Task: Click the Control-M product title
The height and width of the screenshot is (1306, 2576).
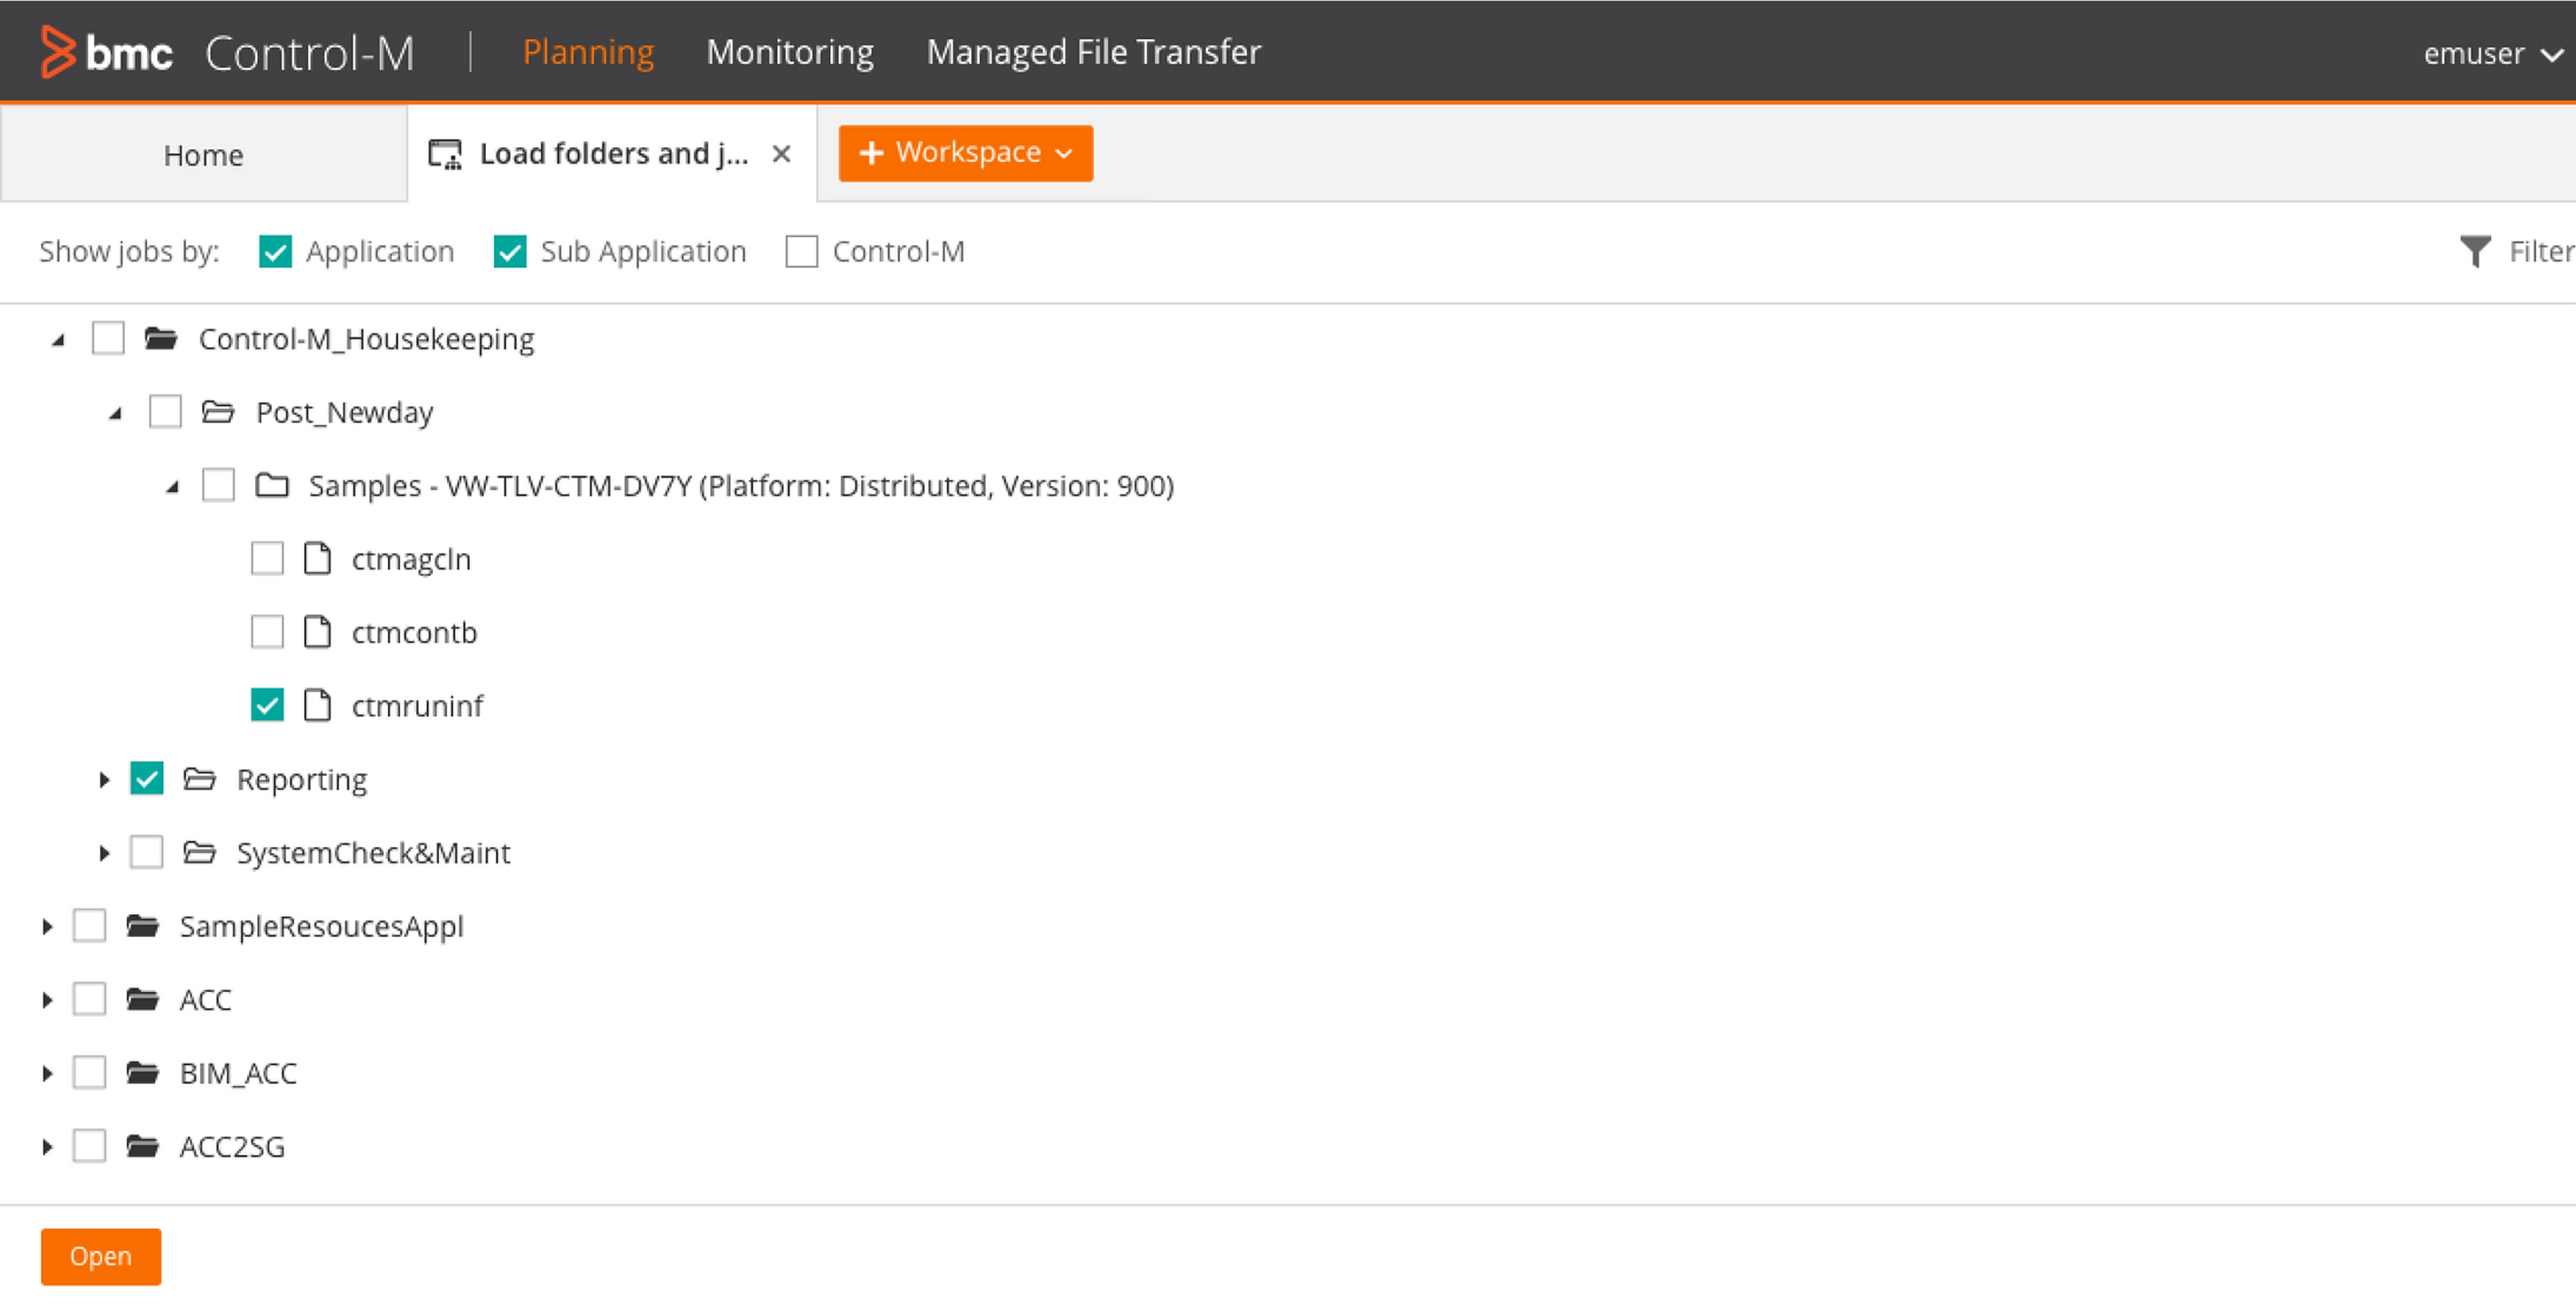Action: coord(310,53)
